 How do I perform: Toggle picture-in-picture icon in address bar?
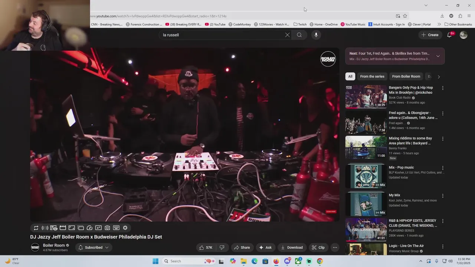pyautogui.click(x=398, y=16)
